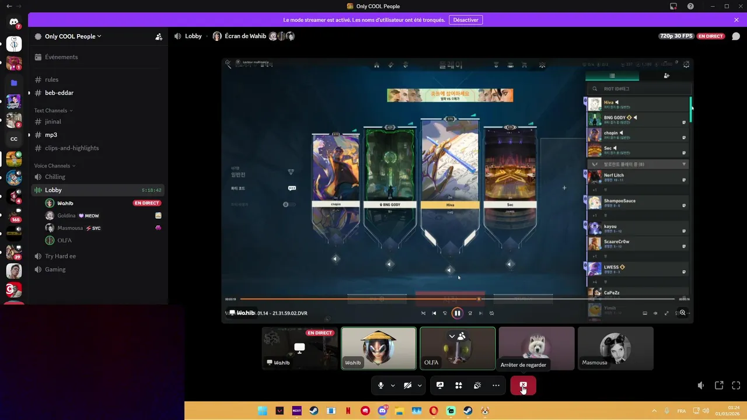Screen dimensions: 747x420
Task: Open camera options arrow
Action: 420,386
